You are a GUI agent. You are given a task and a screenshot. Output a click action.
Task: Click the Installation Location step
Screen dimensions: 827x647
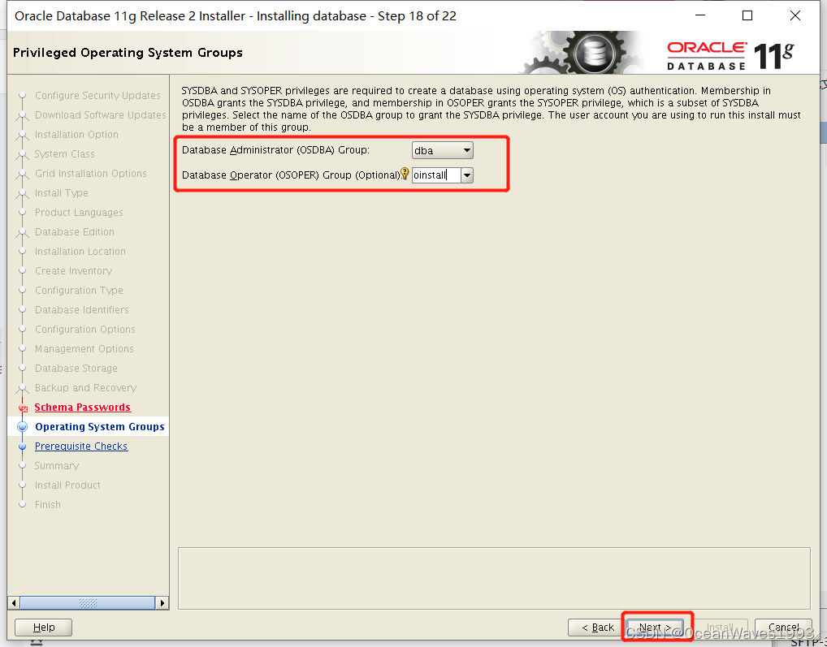80,252
